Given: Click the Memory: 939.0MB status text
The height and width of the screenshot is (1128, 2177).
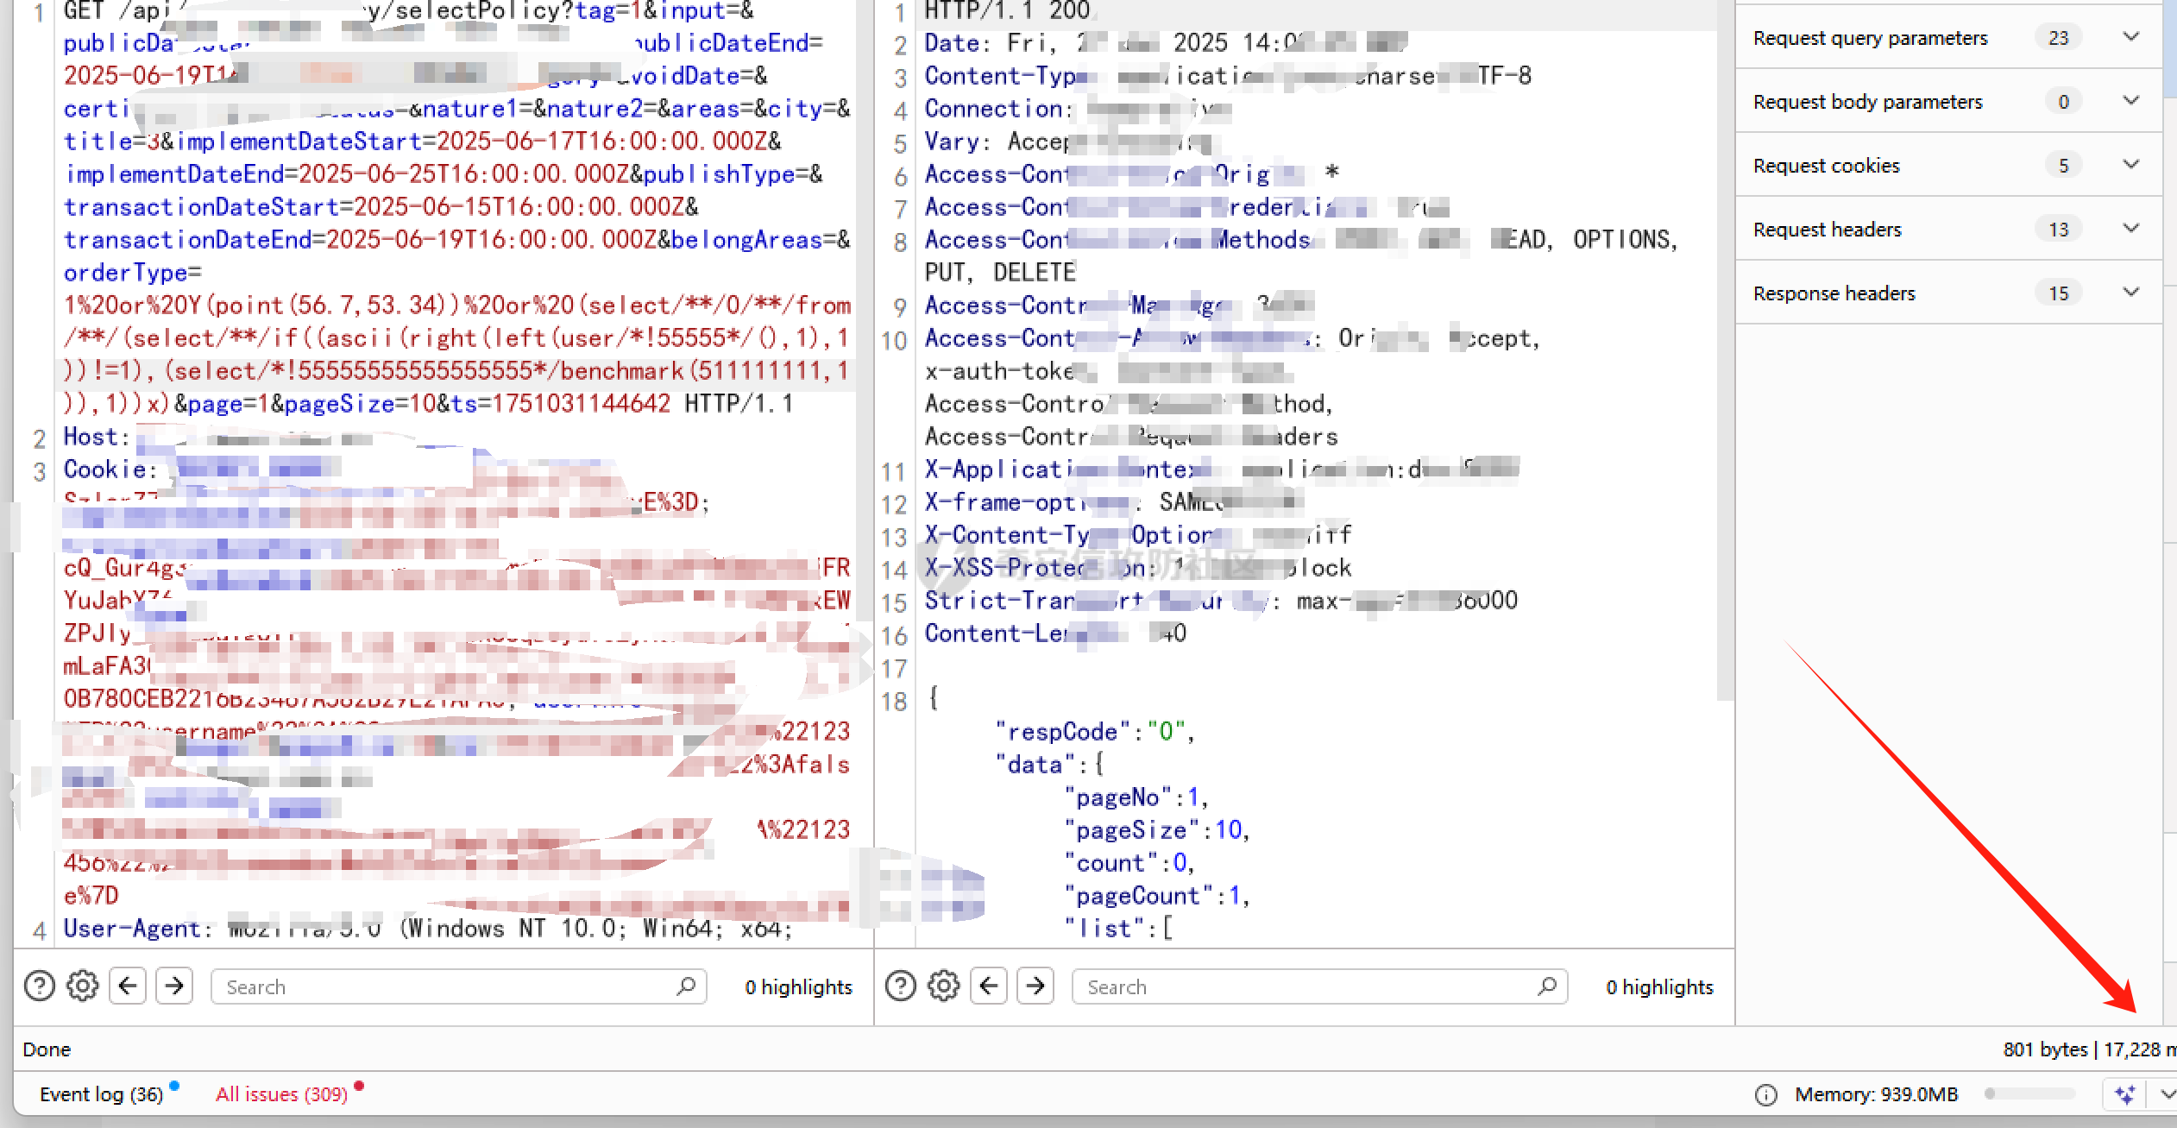Looking at the screenshot, I should coord(1877,1094).
